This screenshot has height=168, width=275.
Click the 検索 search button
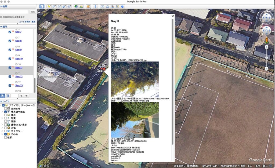(32, 12)
